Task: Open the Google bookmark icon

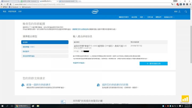Action: pos(20,7)
